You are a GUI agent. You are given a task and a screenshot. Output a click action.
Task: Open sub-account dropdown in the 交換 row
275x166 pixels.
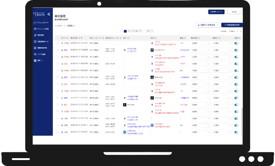point(222,125)
